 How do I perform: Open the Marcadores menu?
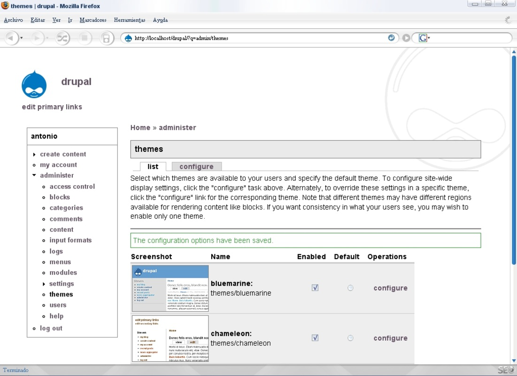pos(93,20)
